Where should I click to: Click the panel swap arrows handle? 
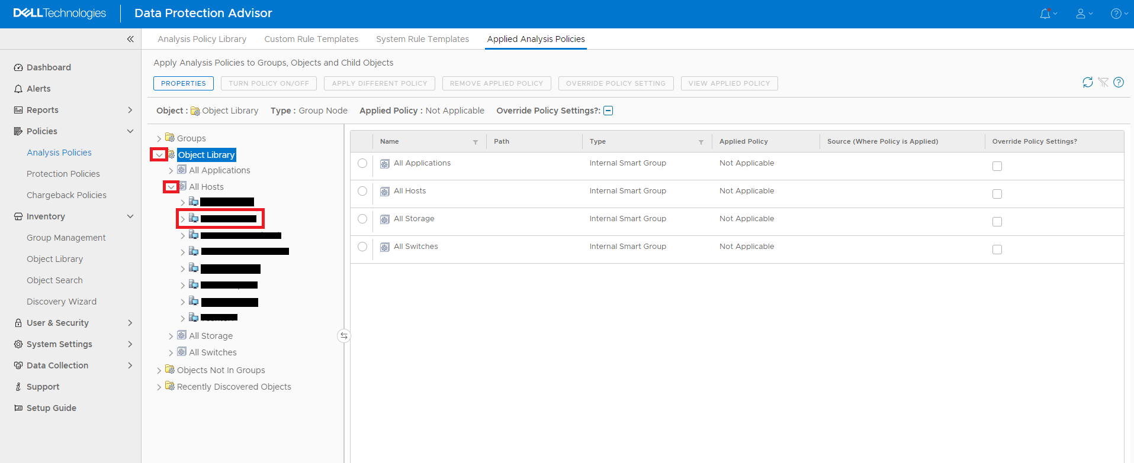[x=344, y=336]
